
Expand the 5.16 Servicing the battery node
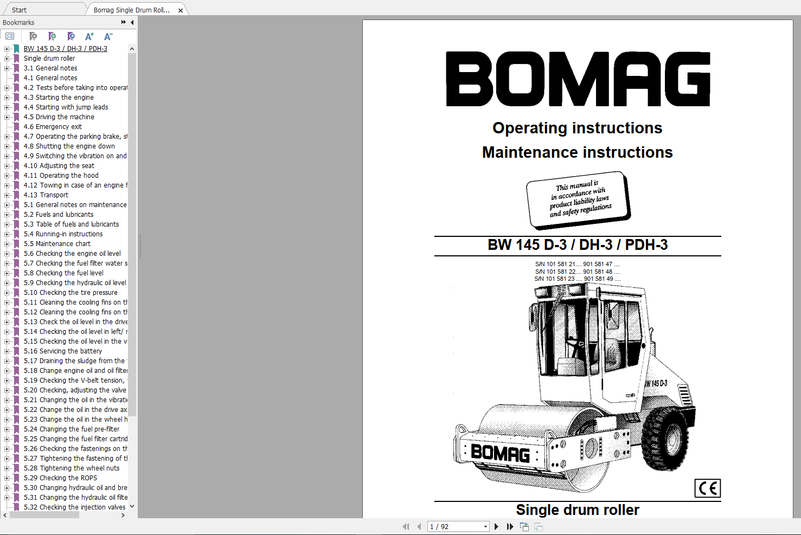[7, 351]
